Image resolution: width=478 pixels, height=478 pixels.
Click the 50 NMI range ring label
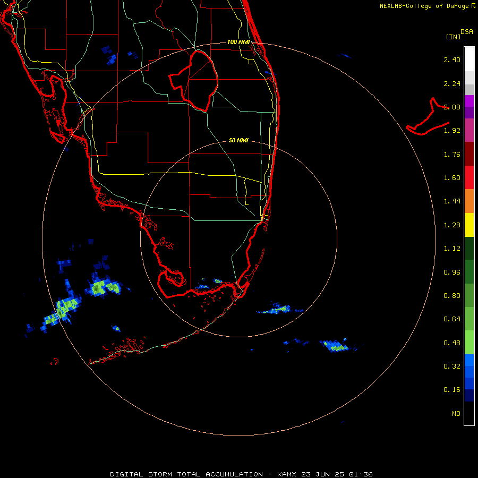coord(238,140)
